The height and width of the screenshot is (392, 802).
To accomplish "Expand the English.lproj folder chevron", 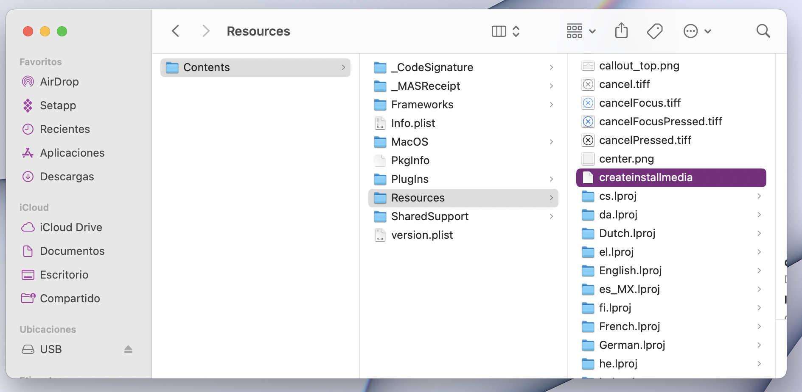I will (759, 271).
